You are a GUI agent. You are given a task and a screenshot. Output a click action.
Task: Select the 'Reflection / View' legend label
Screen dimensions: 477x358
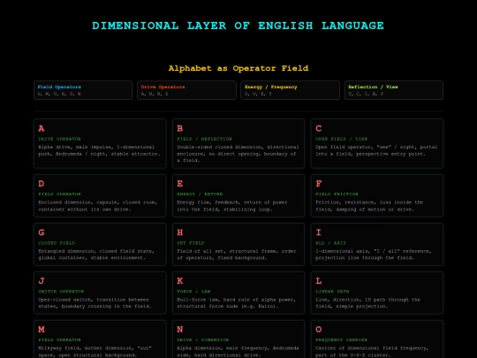coord(373,87)
